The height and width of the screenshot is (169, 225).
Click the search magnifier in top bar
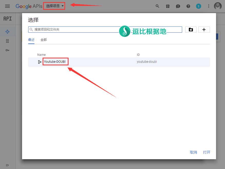[158, 6]
